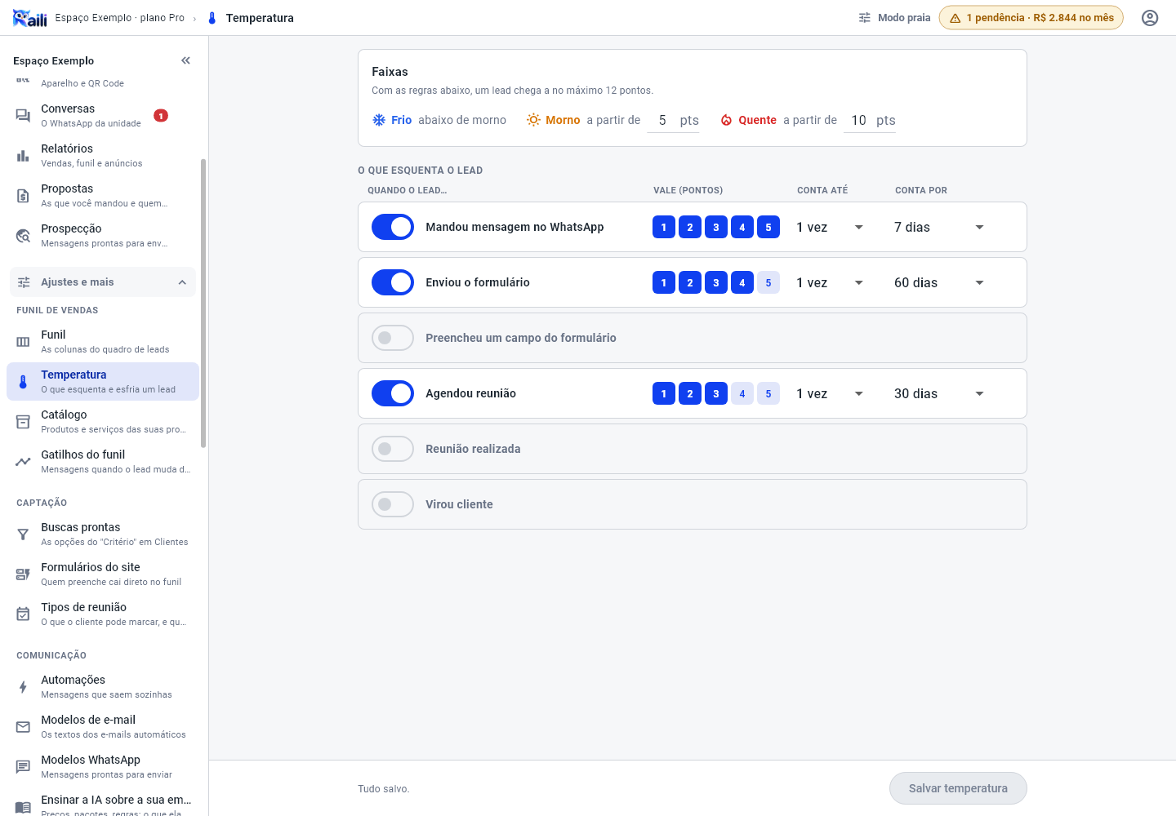Screen dimensions: 1176x816
Task: Click Modo praia button
Action: pos(894,18)
